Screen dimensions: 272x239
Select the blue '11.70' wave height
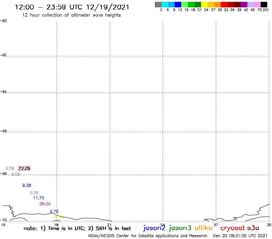click(39, 198)
